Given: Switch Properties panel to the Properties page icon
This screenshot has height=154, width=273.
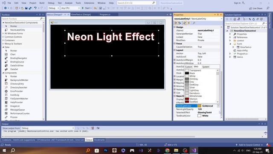Looking at the screenshot, I should click(185, 23).
